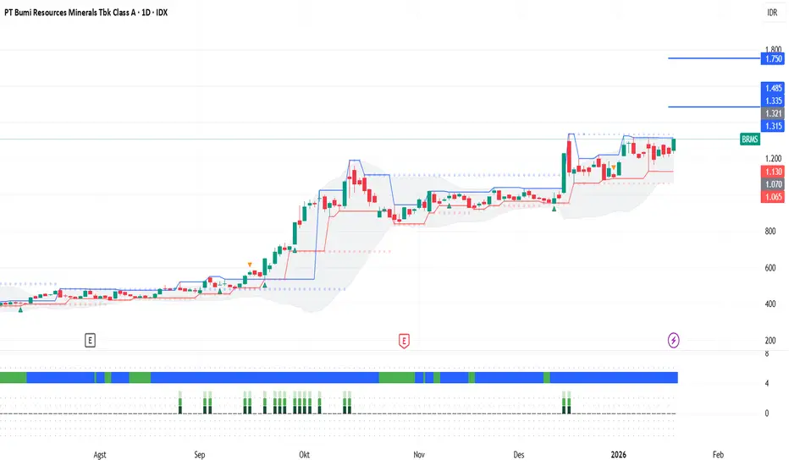
Task: Click the red 1.065 price label
Action: pyautogui.click(x=774, y=196)
